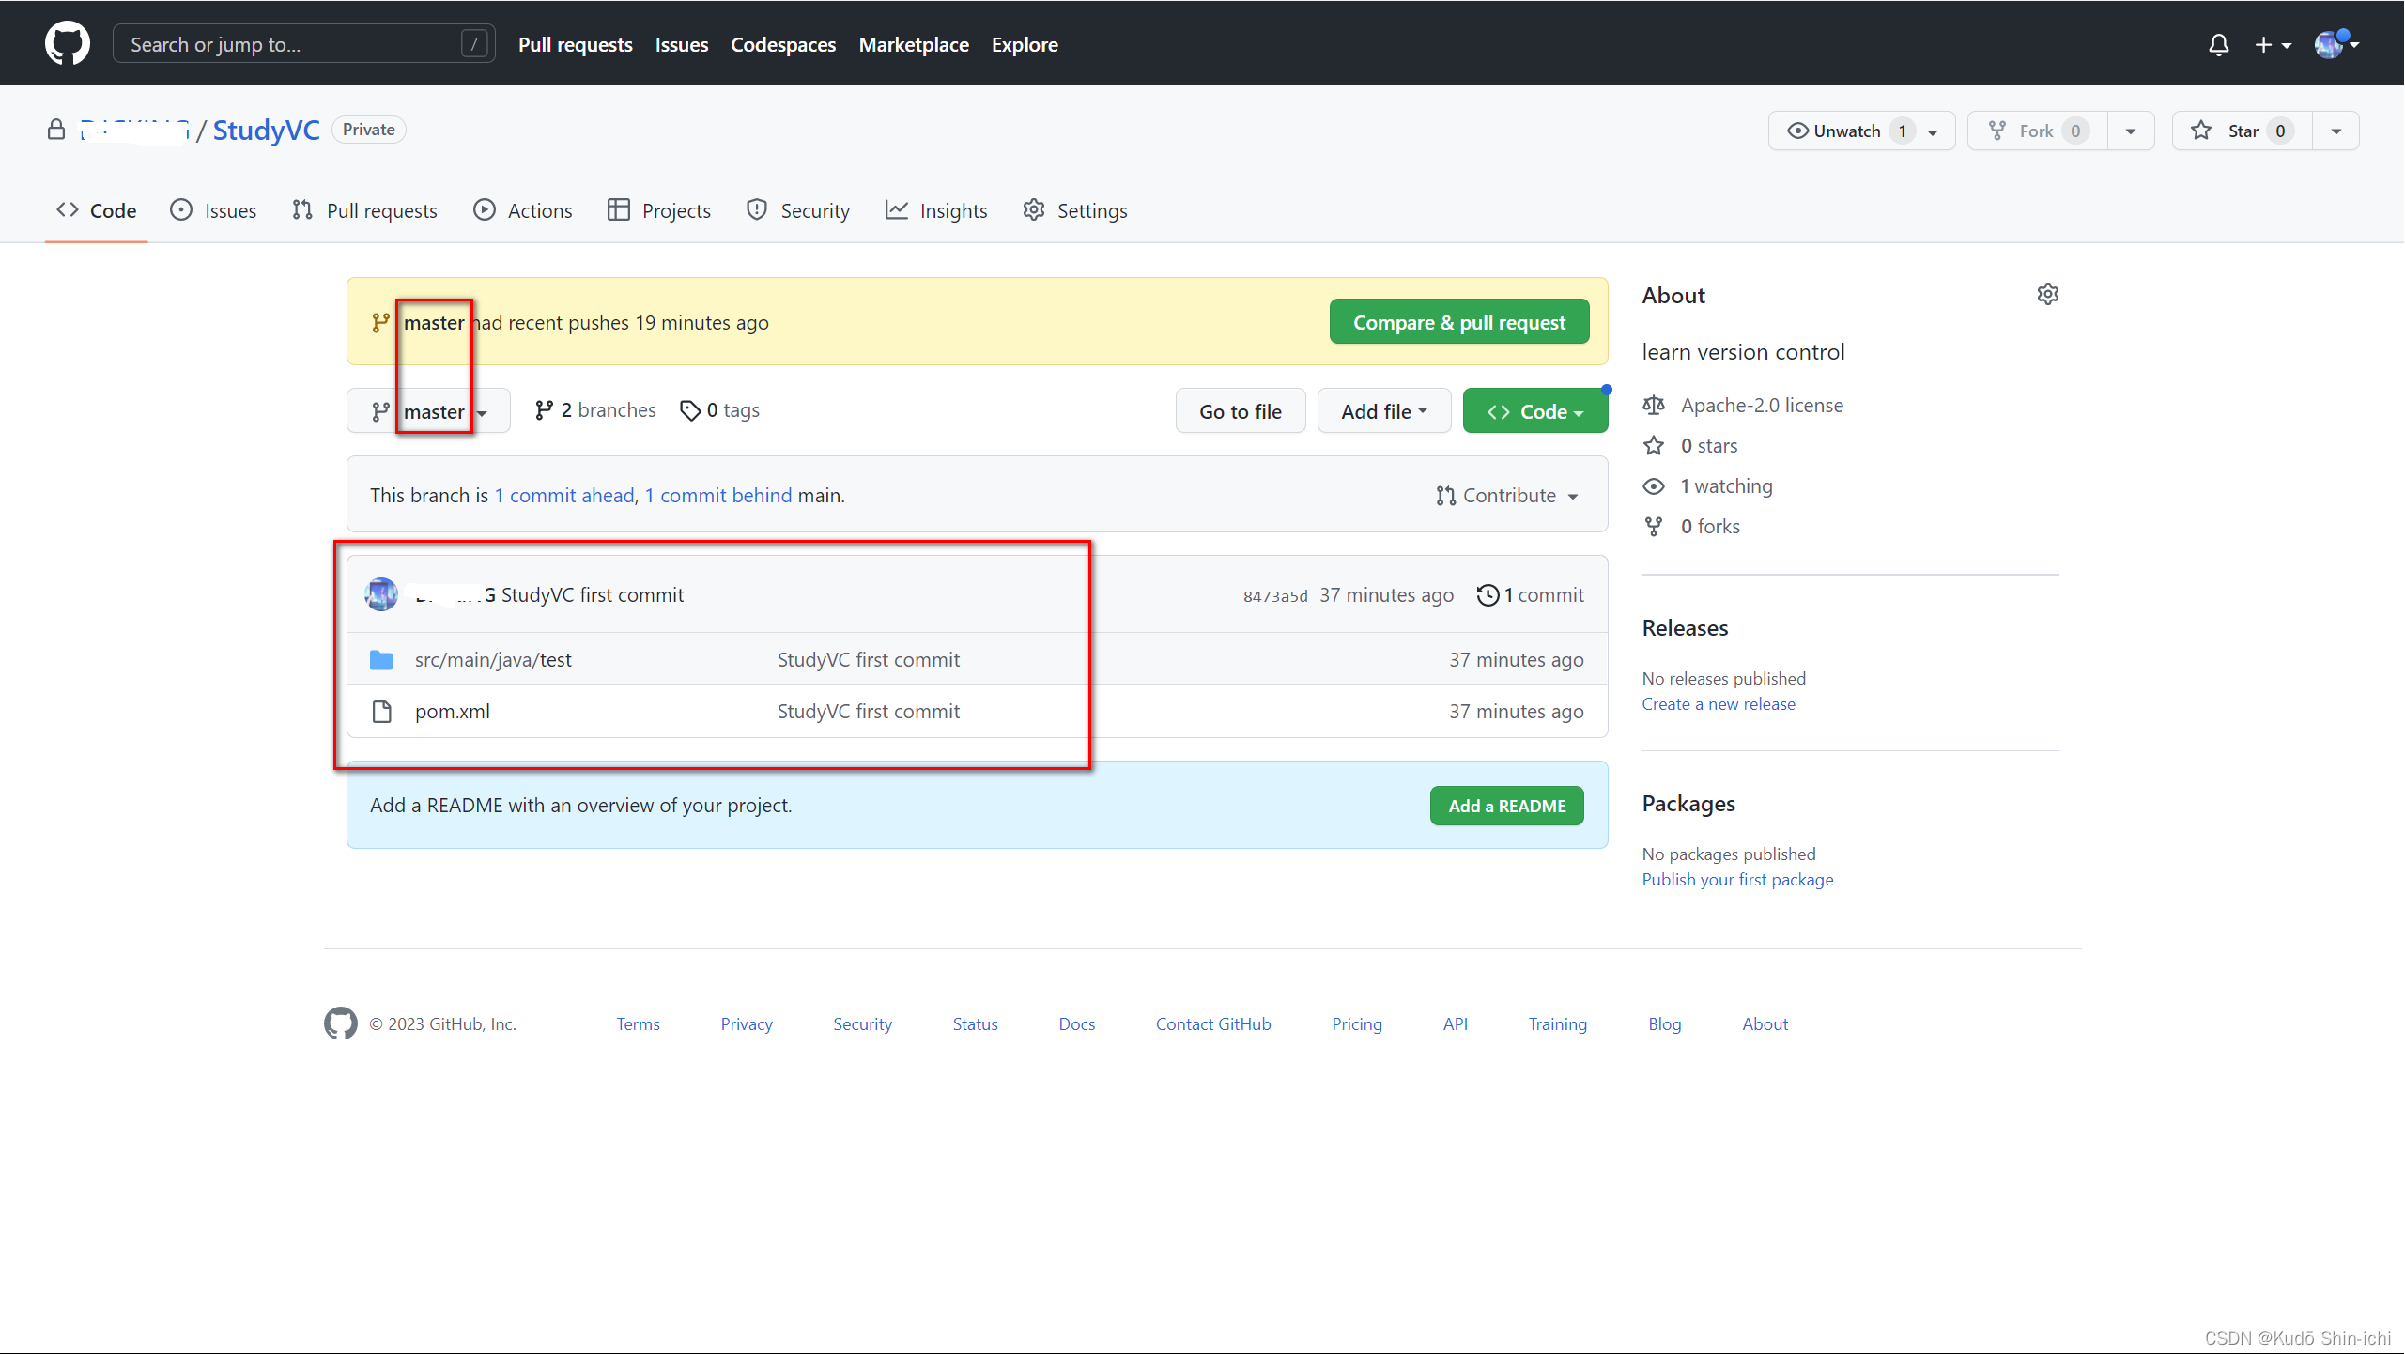Edit About details gear icon
Viewport: 2405px width, 1354px height.
(x=2047, y=295)
